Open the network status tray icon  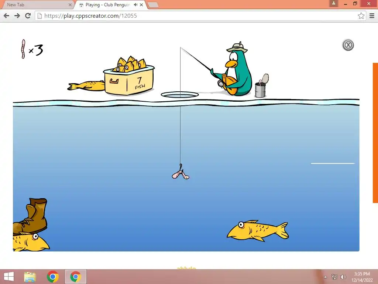[x=334, y=277]
